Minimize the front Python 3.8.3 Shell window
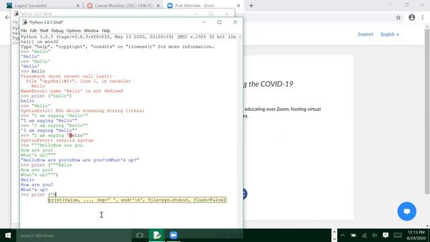The image size is (430, 242). pos(204,22)
